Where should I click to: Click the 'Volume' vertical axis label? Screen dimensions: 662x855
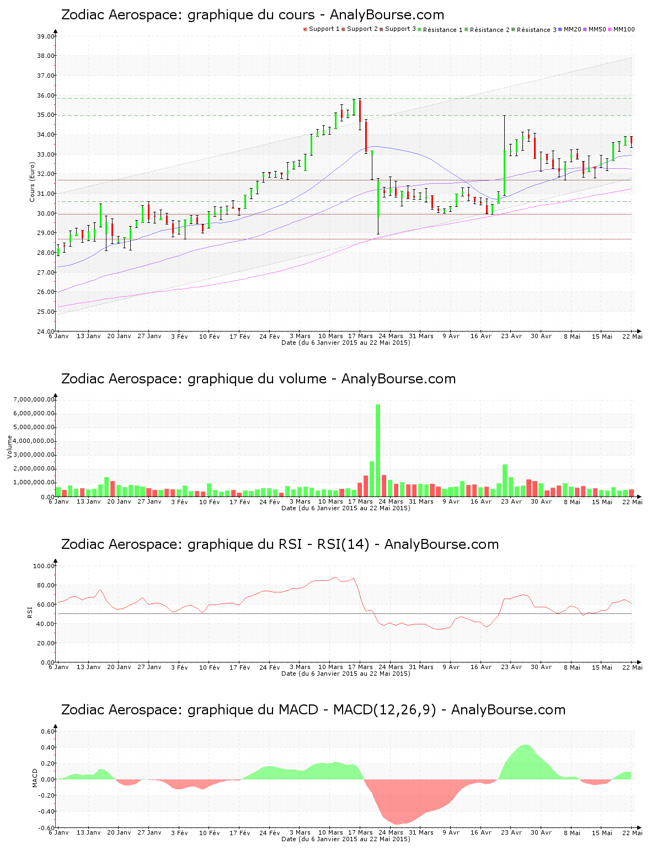[x=9, y=447]
